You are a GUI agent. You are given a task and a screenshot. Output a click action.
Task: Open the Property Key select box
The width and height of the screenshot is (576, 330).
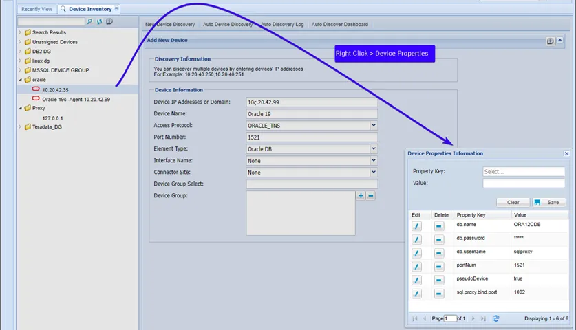pyautogui.click(x=524, y=171)
